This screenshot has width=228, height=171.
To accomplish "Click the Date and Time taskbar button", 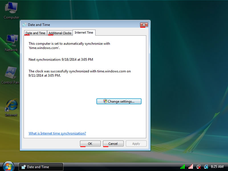I will pos(41,167).
